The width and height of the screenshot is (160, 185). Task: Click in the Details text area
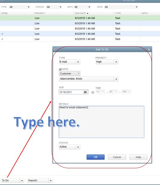(101, 122)
